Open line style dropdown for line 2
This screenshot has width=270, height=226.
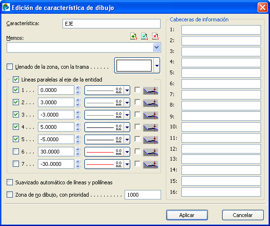[x=127, y=103]
